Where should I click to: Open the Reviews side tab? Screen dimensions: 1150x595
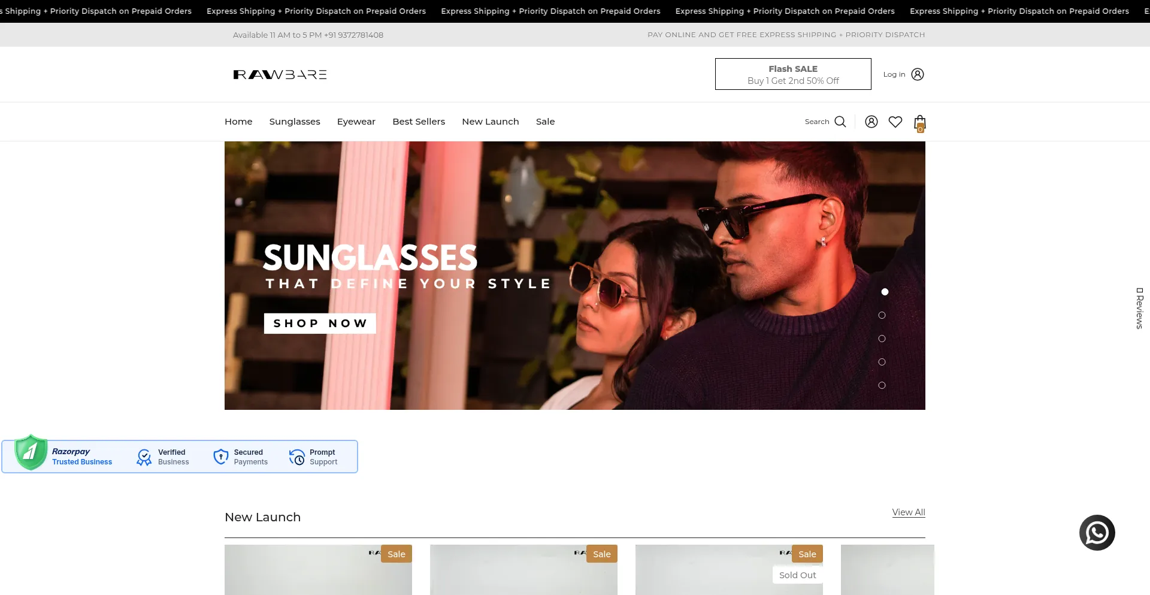pos(1139,308)
